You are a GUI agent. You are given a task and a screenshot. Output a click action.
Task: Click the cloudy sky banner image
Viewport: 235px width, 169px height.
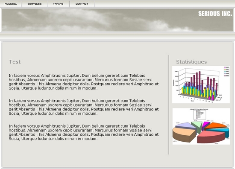pos(117,20)
